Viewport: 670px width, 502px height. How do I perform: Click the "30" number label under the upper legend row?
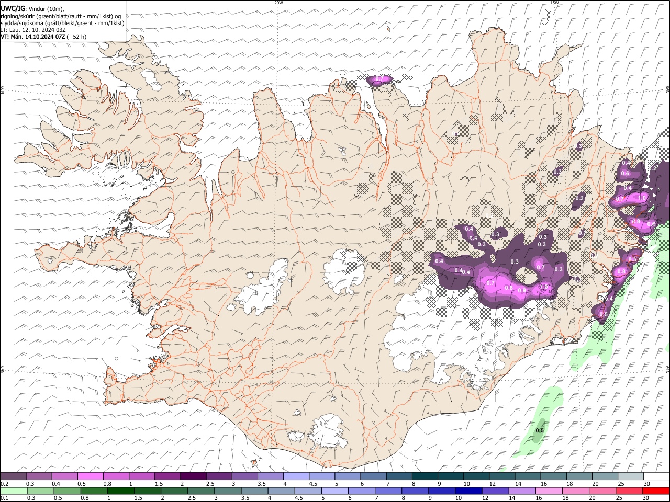coord(646,484)
